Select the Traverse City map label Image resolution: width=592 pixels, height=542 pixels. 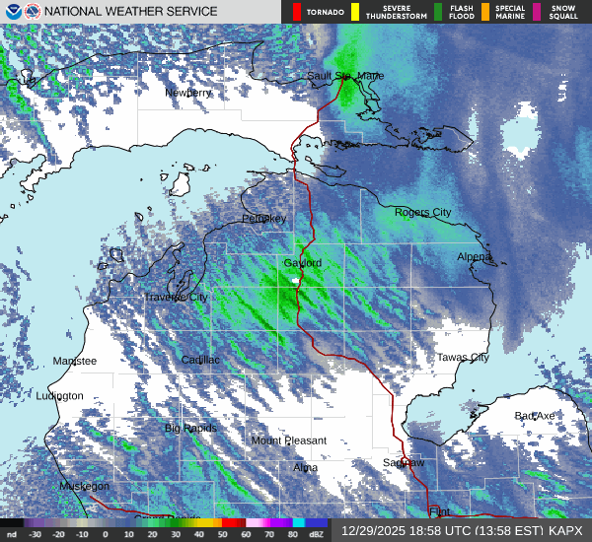point(176,297)
